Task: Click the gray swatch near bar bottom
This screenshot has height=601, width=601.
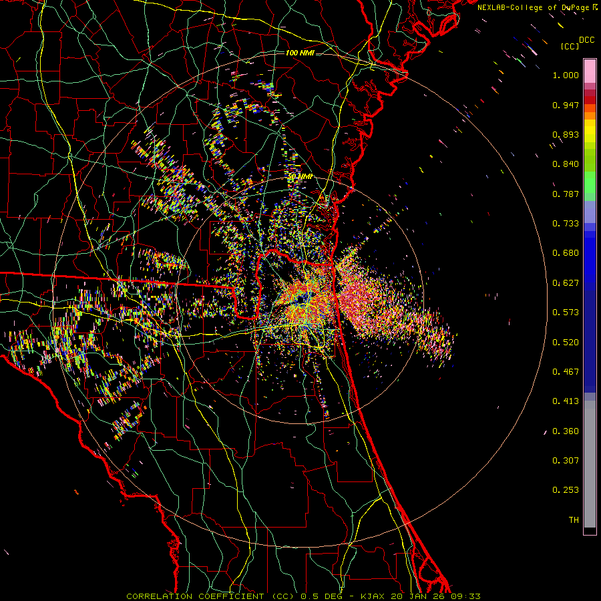Action: point(590,464)
